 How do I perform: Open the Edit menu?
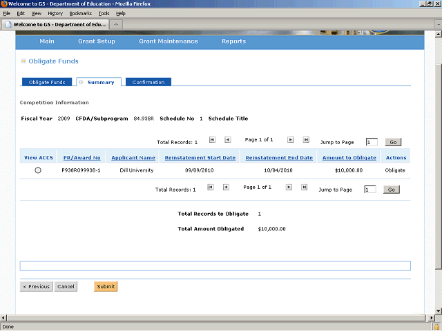21,14
